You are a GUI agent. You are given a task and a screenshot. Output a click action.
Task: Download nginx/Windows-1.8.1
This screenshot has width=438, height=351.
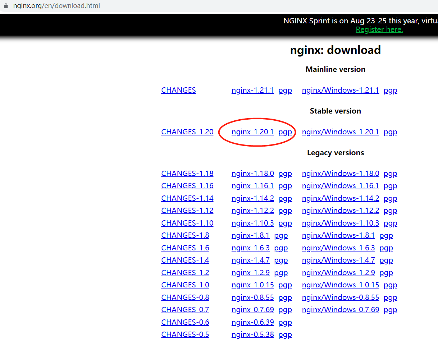click(x=338, y=235)
